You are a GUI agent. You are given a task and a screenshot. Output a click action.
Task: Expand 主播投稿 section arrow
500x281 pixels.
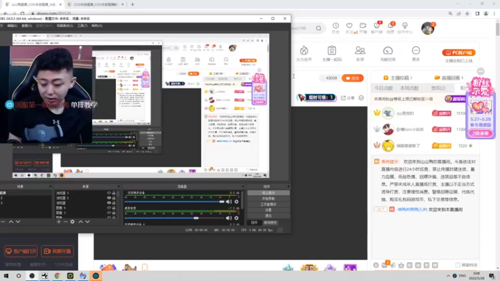click(411, 77)
